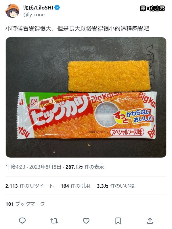172x229 pixels.
Task: Click the fried cutlet in photo
Action: [x=109, y=76]
